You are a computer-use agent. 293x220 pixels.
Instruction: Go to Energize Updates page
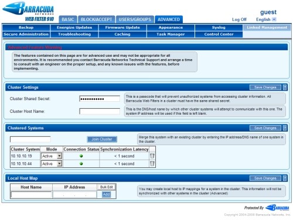[74, 27]
